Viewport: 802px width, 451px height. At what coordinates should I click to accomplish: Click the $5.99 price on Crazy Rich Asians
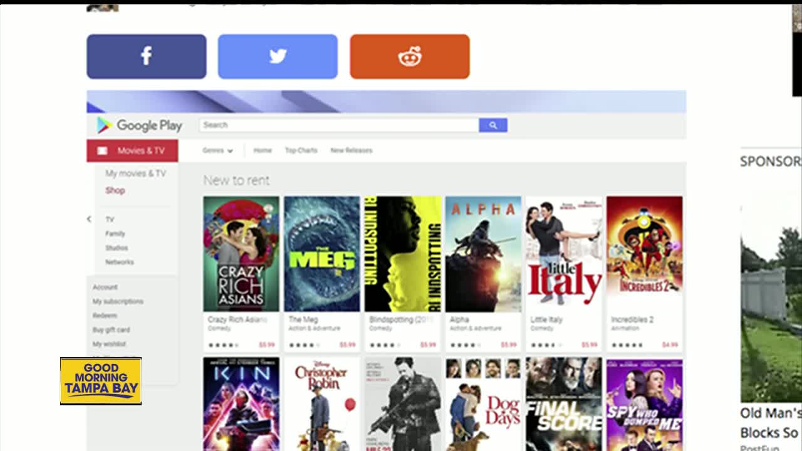[266, 345]
